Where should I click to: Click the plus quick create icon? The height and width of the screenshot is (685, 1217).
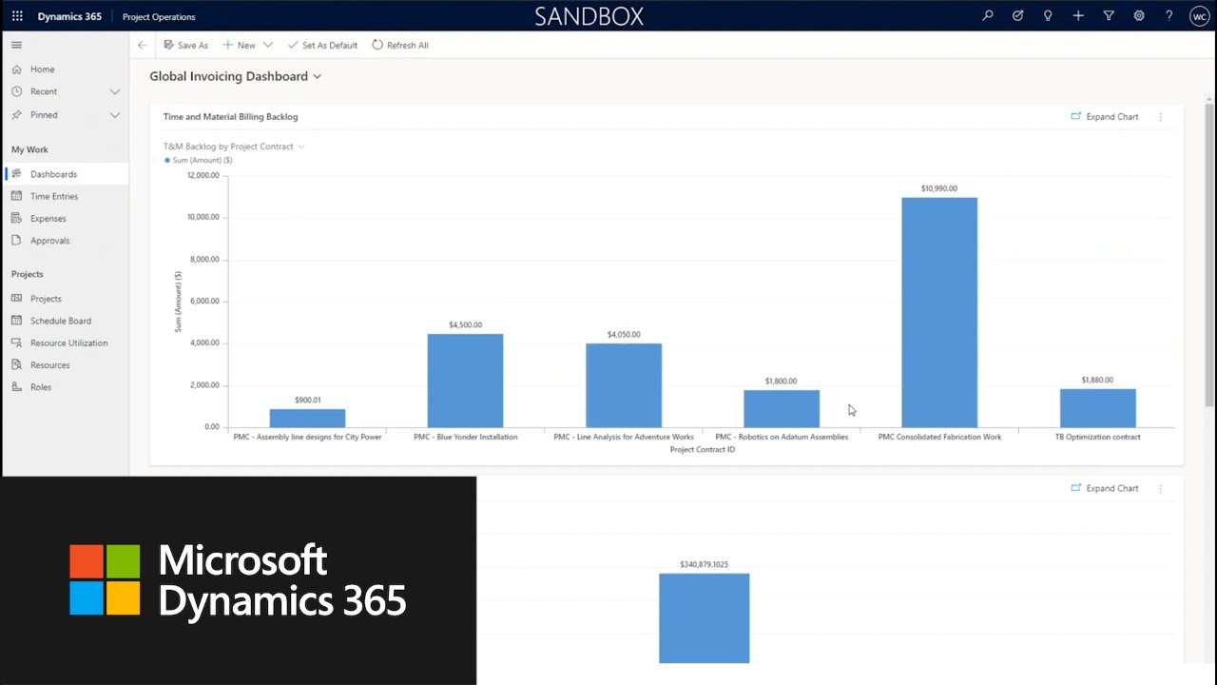1078,16
